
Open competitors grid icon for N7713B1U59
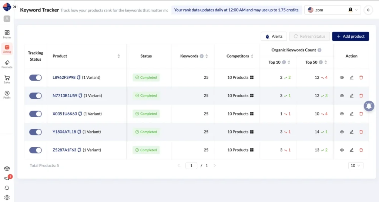[252, 95]
